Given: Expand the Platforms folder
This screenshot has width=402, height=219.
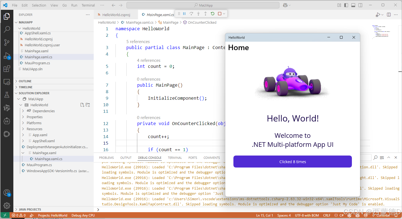Looking at the screenshot, I should [23, 123].
